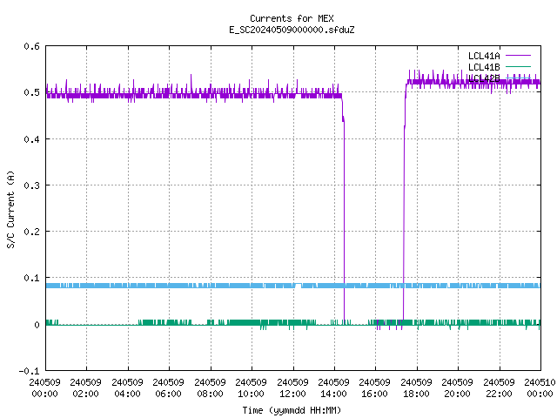The image size is (557, 418).
Task: Click the LCL41B legend label
Action: tap(484, 67)
